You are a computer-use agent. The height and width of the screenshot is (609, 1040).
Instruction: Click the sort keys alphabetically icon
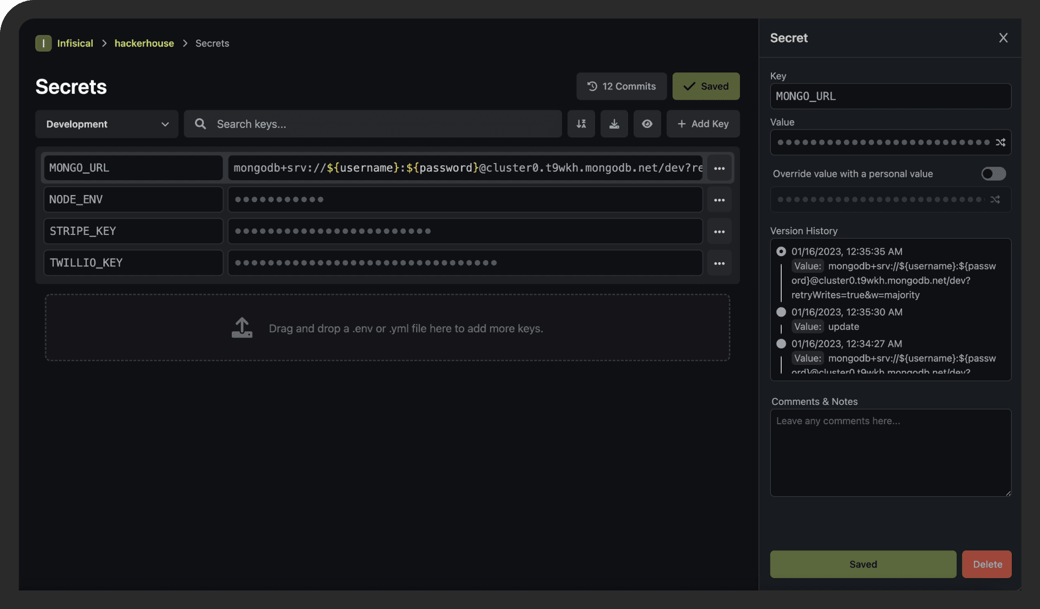point(581,124)
